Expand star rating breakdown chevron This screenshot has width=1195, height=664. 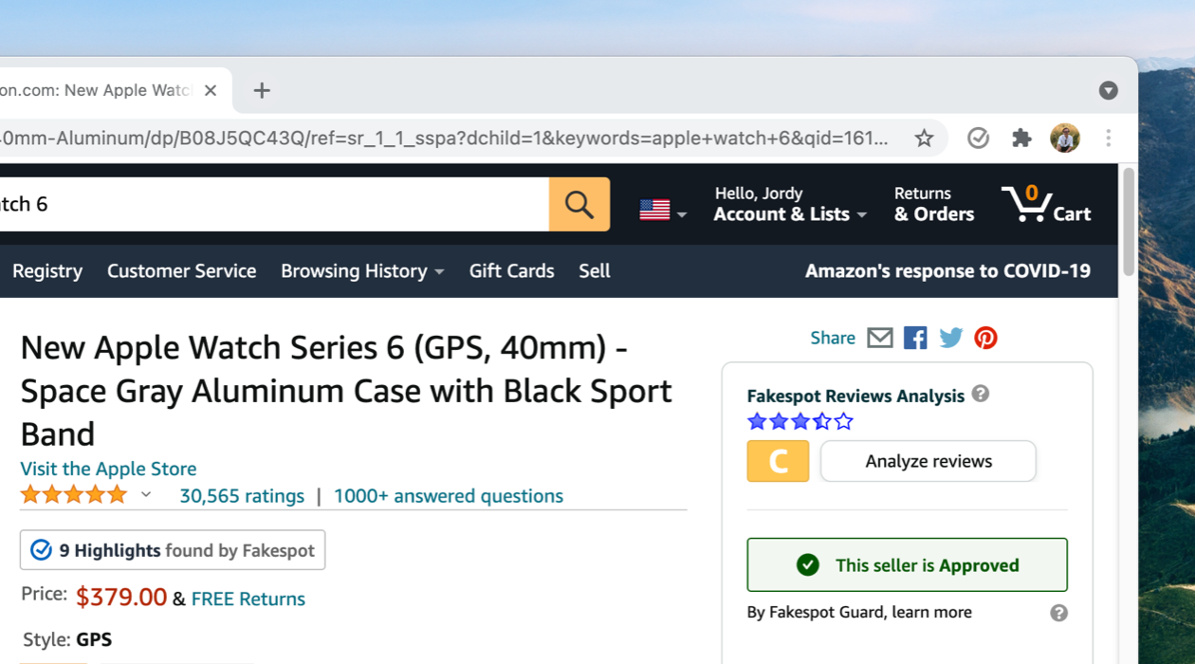146,494
